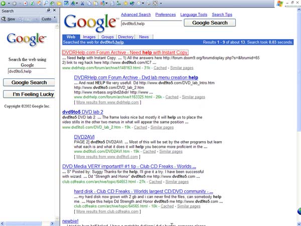Click the yellow star favorites icon
Screen dimensions: 301x226
point(125,4)
